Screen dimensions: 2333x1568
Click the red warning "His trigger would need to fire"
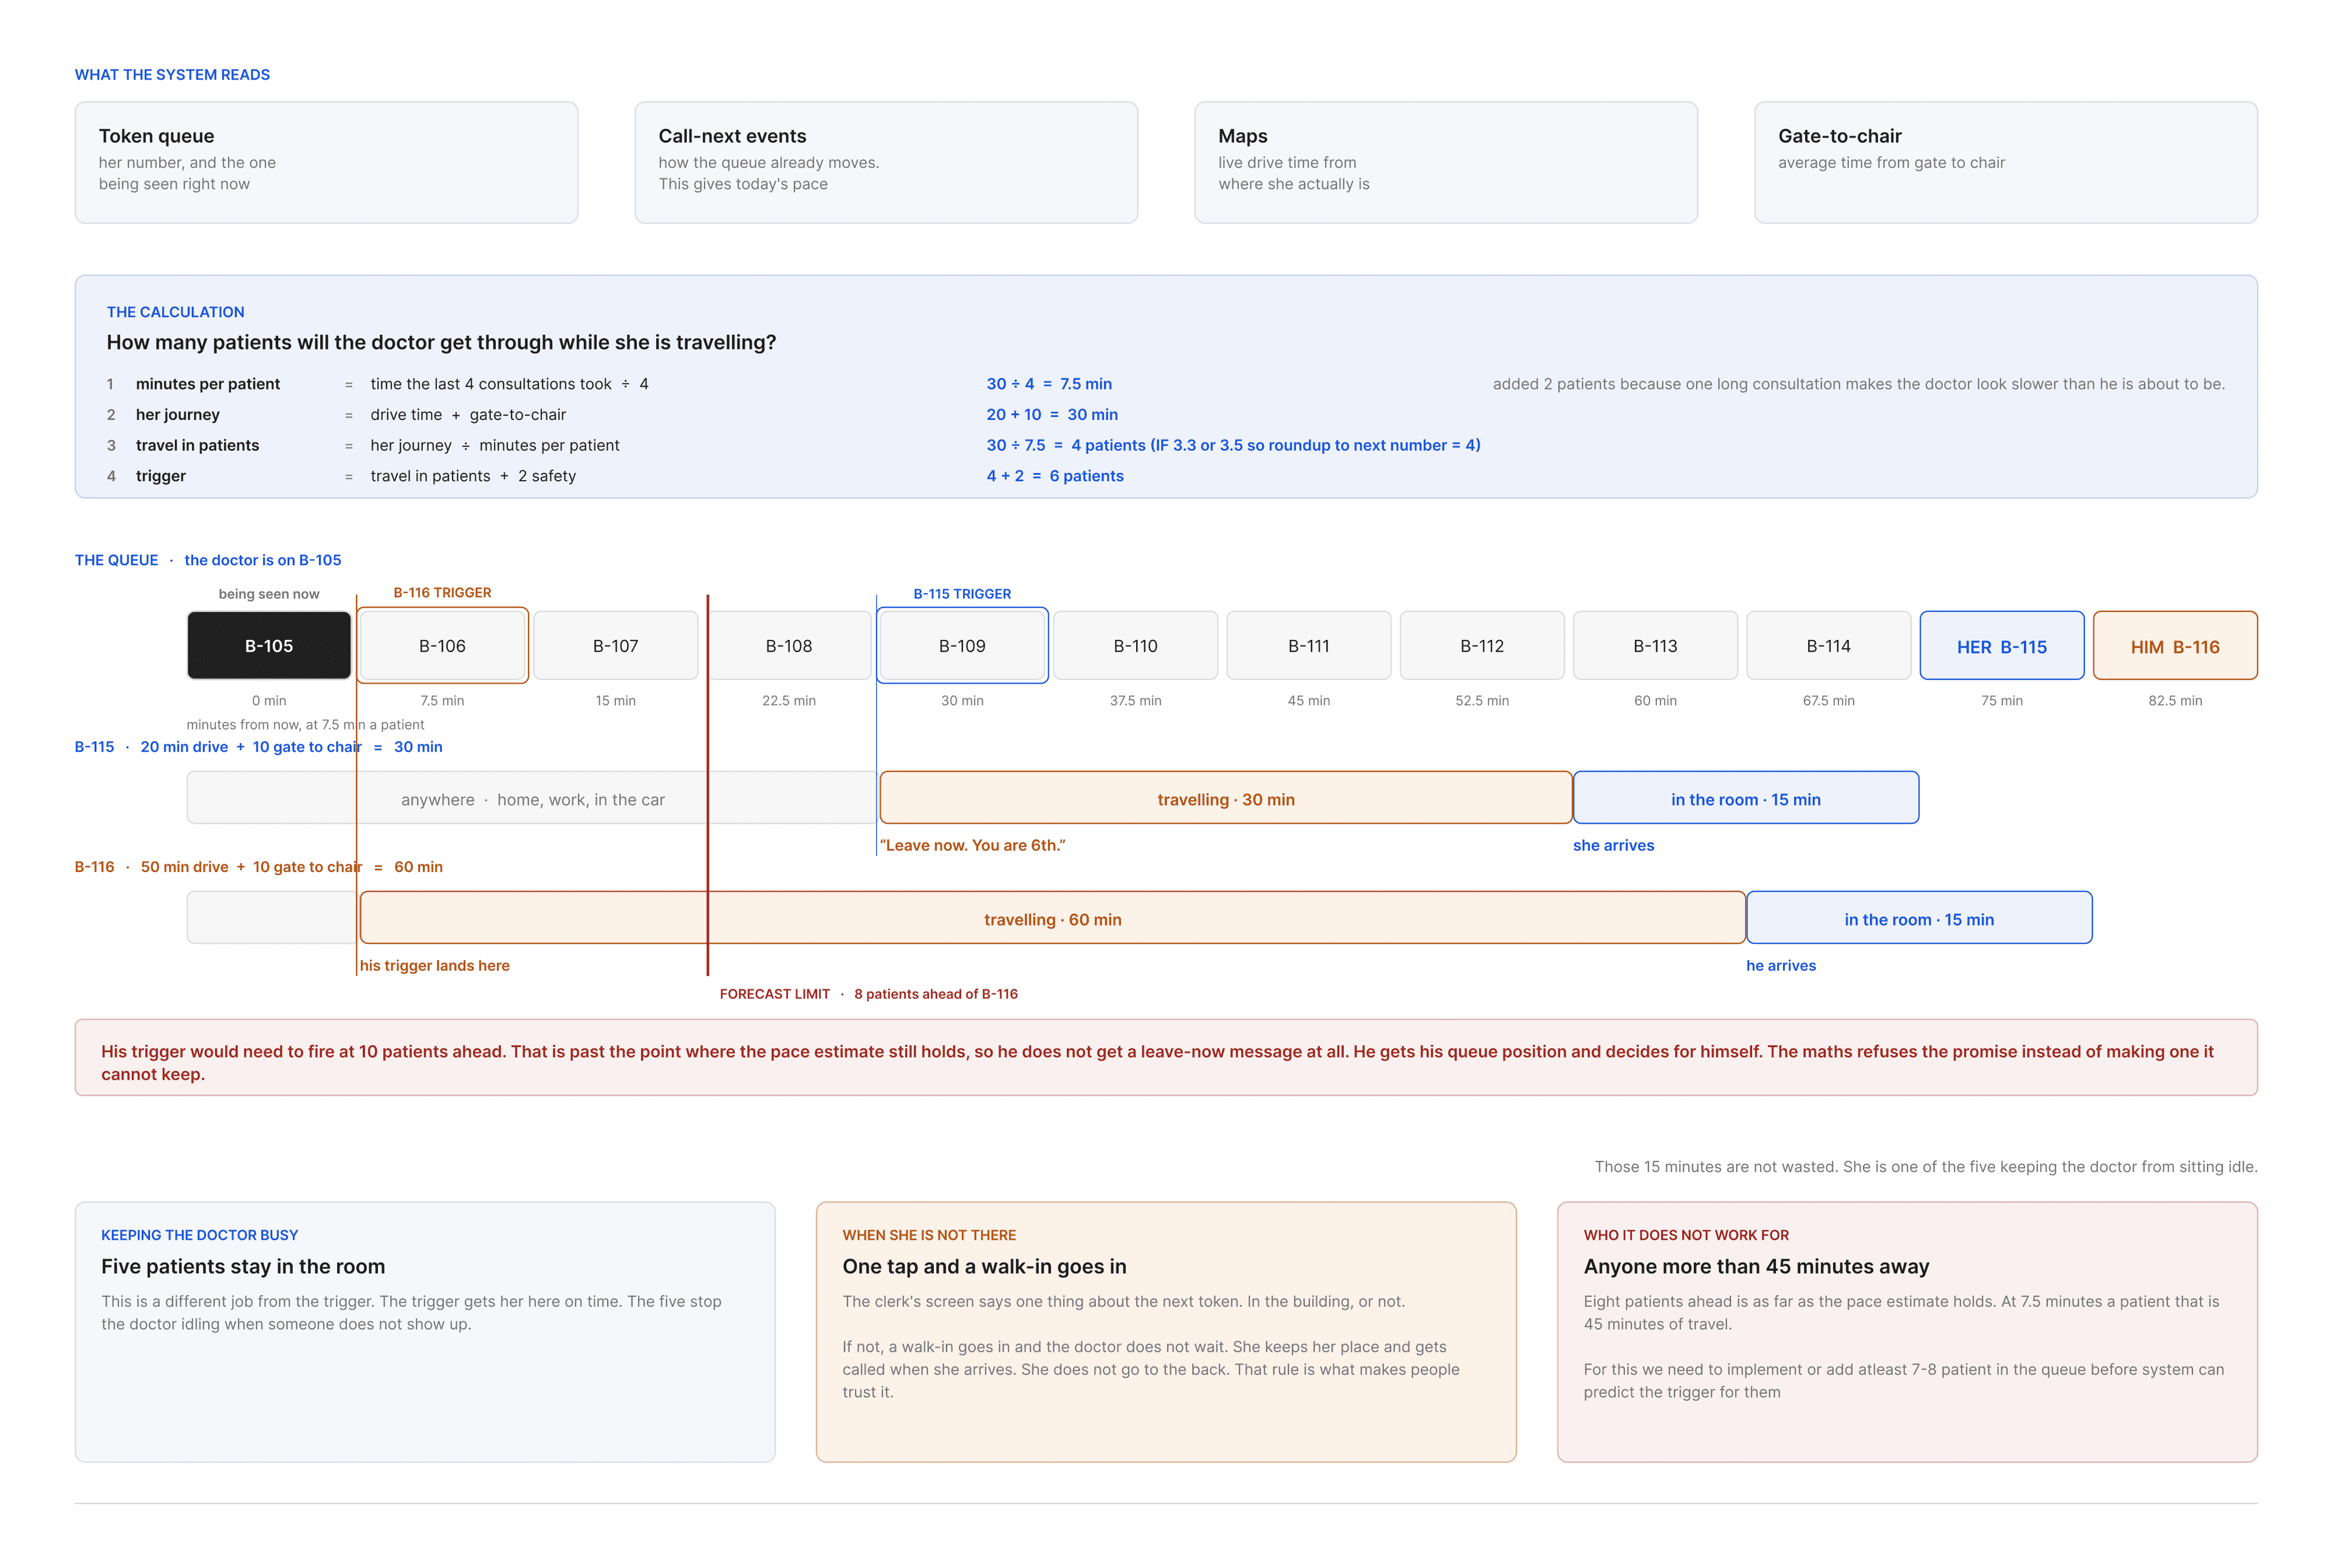click(1165, 1058)
